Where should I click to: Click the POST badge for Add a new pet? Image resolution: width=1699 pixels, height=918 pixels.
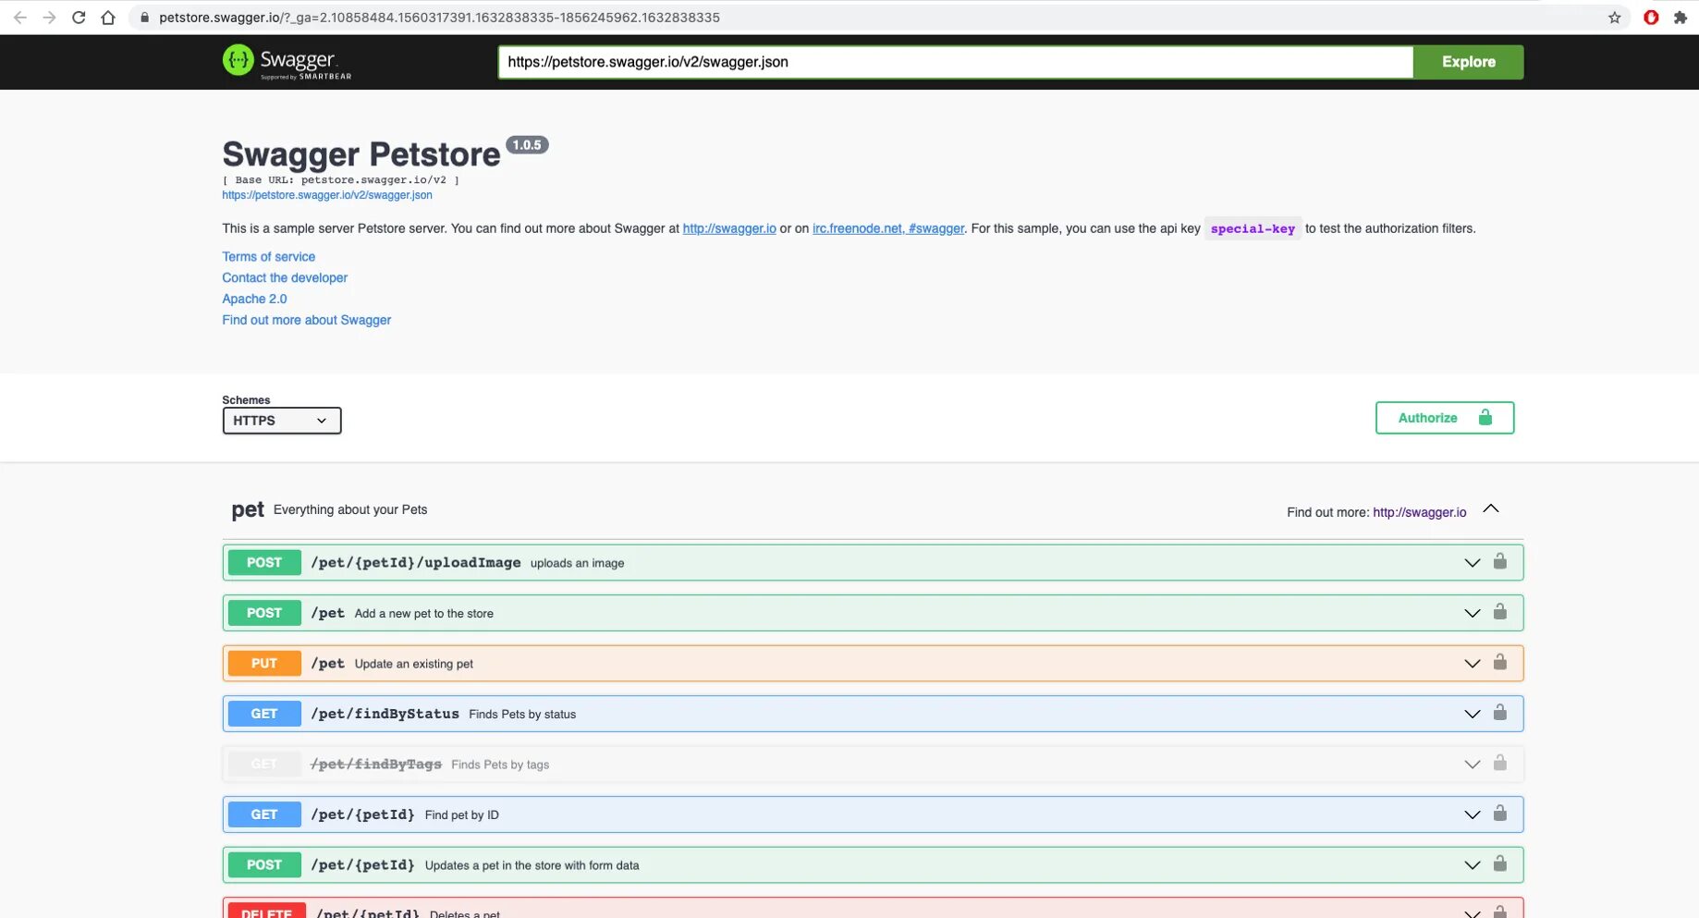pyautogui.click(x=264, y=613)
